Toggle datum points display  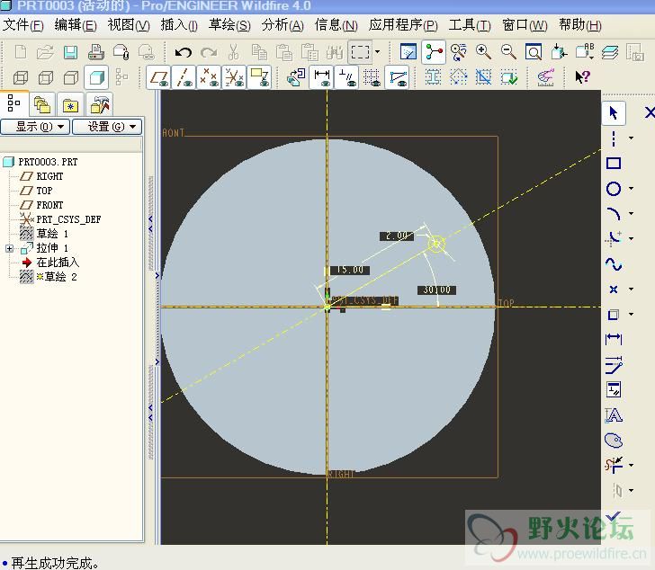click(x=209, y=77)
